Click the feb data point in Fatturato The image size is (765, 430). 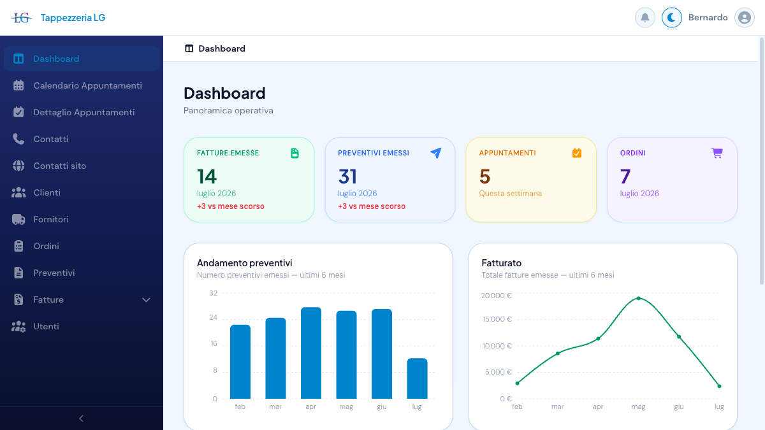click(517, 383)
